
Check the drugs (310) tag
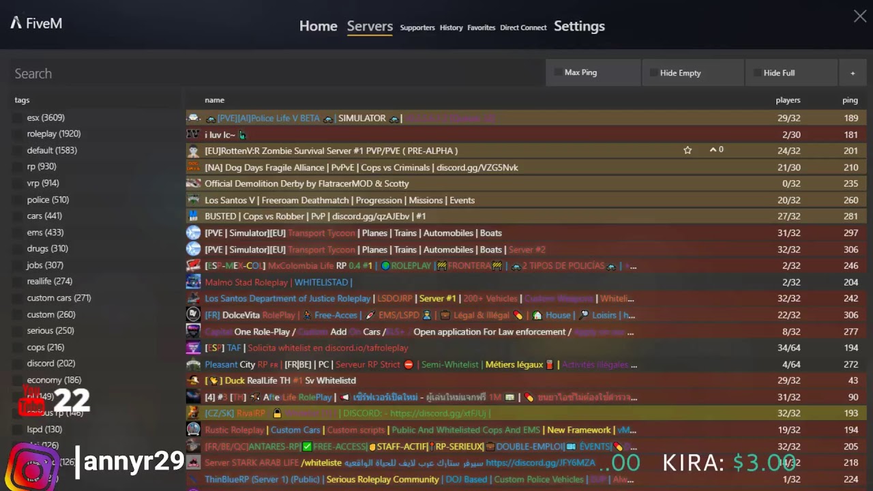click(x=17, y=249)
